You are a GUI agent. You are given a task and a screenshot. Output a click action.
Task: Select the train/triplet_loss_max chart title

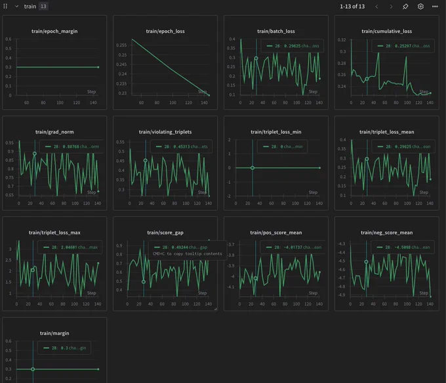click(54, 233)
